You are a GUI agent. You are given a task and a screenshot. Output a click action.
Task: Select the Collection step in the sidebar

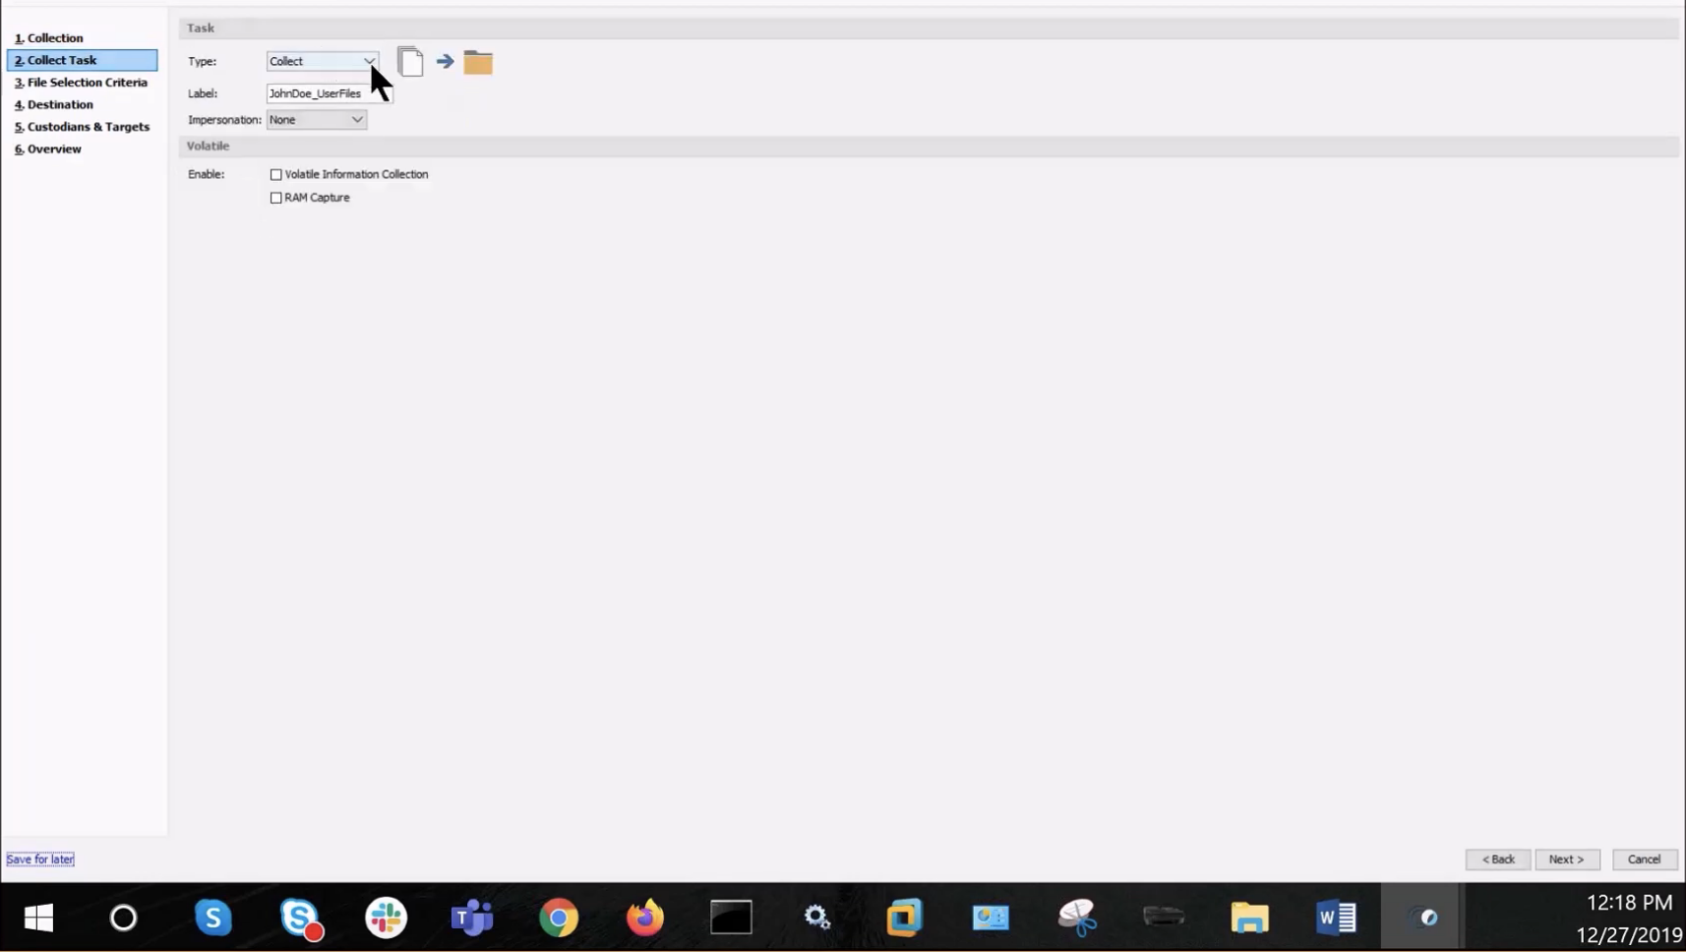pos(54,37)
